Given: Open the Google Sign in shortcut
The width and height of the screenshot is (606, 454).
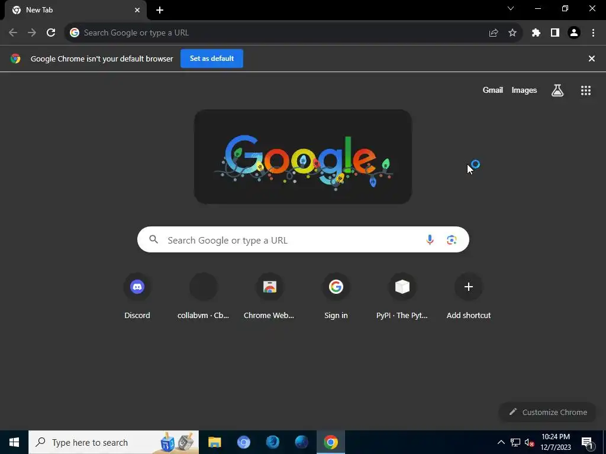Looking at the screenshot, I should pyautogui.click(x=336, y=297).
